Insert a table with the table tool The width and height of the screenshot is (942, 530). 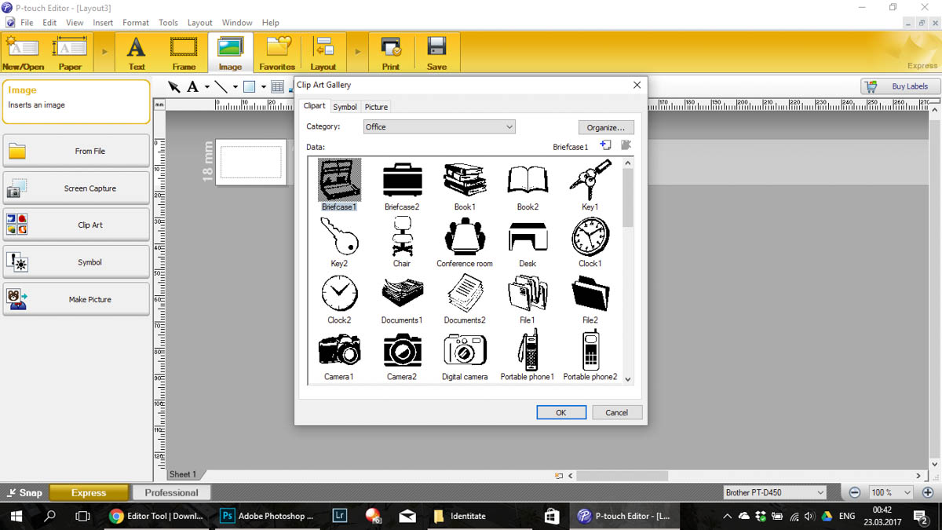pyautogui.click(x=277, y=86)
